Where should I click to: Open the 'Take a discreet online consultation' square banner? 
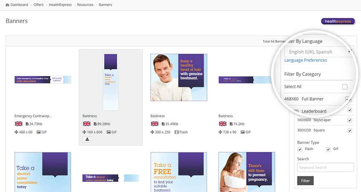pos(43,172)
